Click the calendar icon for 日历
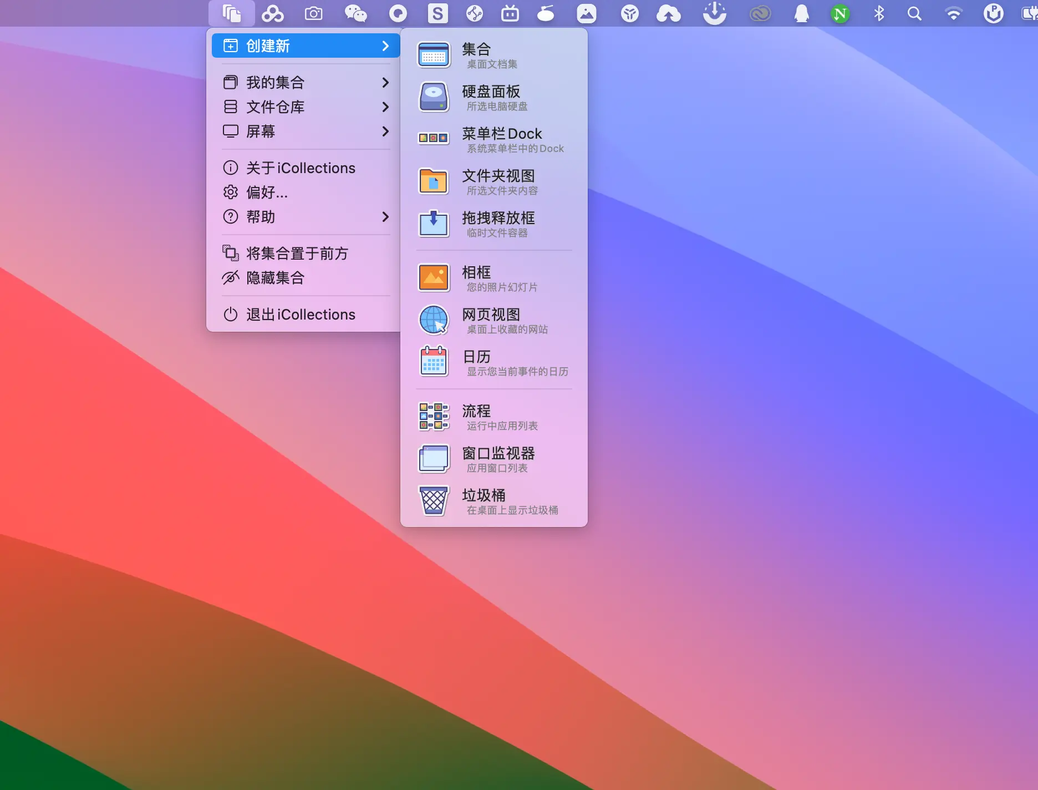Screen dimensions: 1038x790 pyautogui.click(x=434, y=362)
